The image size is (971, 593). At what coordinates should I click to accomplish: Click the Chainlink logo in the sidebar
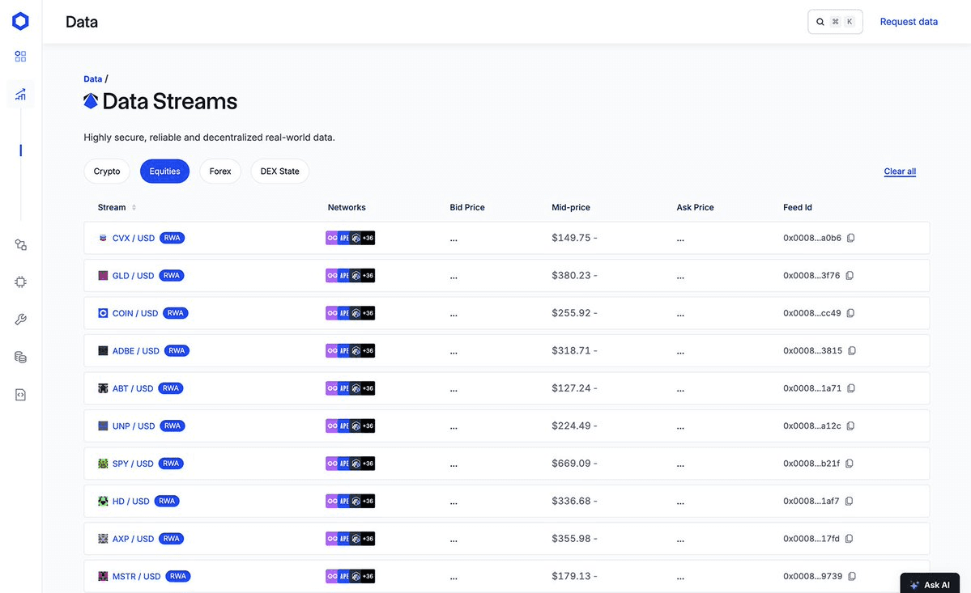pos(20,21)
